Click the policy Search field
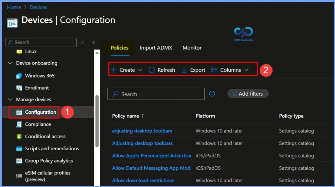Viewport: 335px width, 187px height. point(156,94)
